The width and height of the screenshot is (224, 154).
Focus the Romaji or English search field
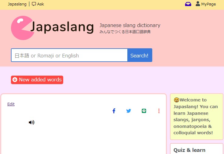click(x=69, y=55)
